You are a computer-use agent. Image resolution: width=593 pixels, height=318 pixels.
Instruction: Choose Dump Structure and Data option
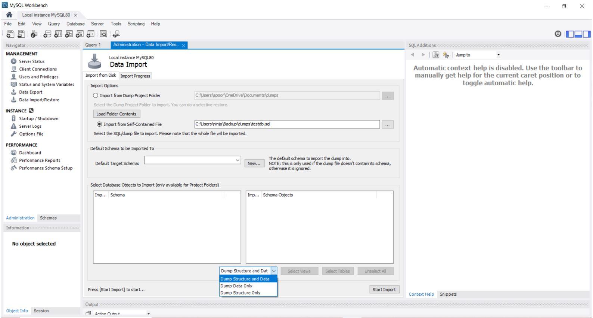click(248, 279)
